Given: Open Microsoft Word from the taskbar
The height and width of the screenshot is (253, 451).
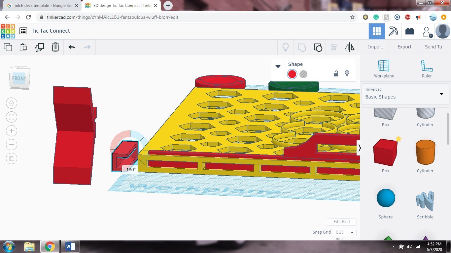Looking at the screenshot, I should point(70,246).
